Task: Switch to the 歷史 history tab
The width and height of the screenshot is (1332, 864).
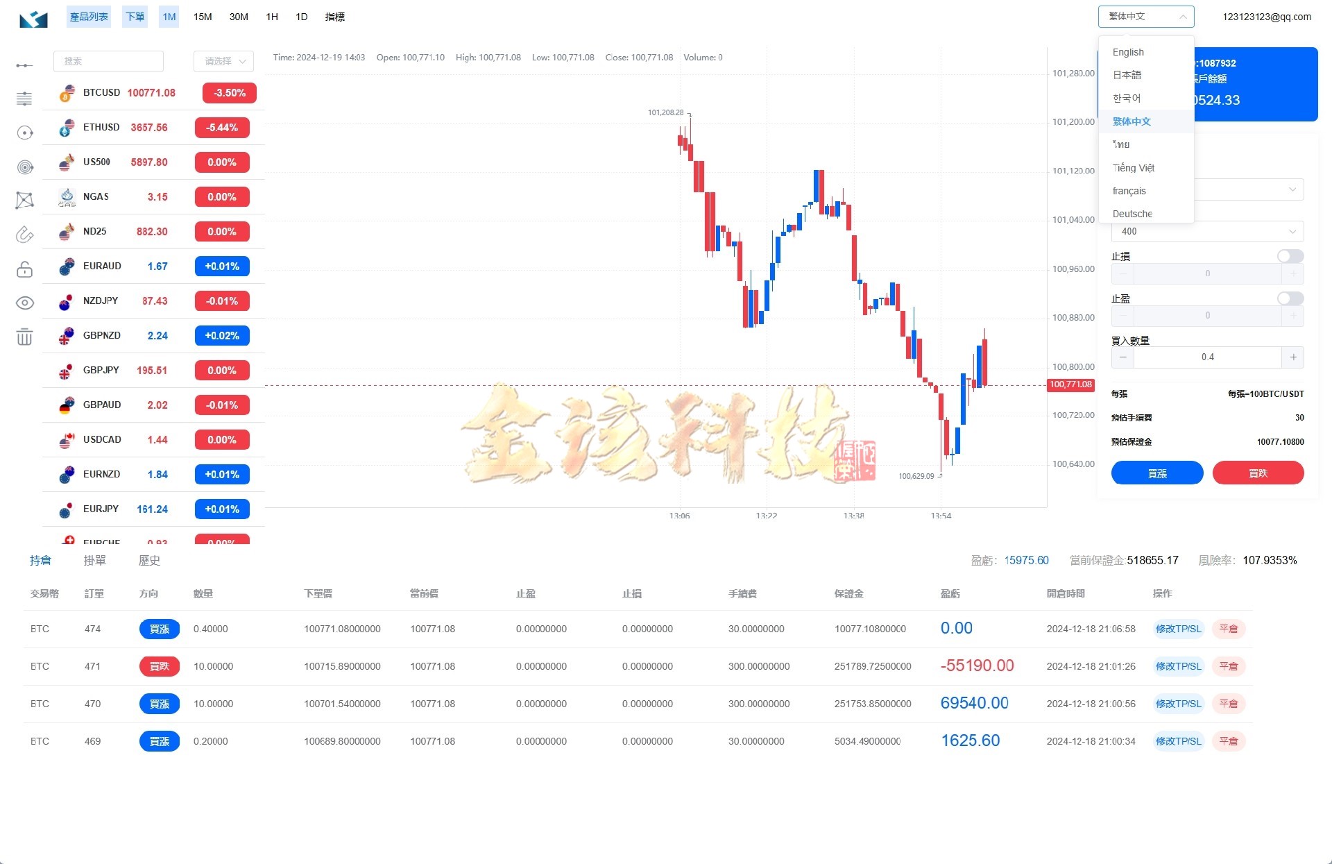Action: 148,560
